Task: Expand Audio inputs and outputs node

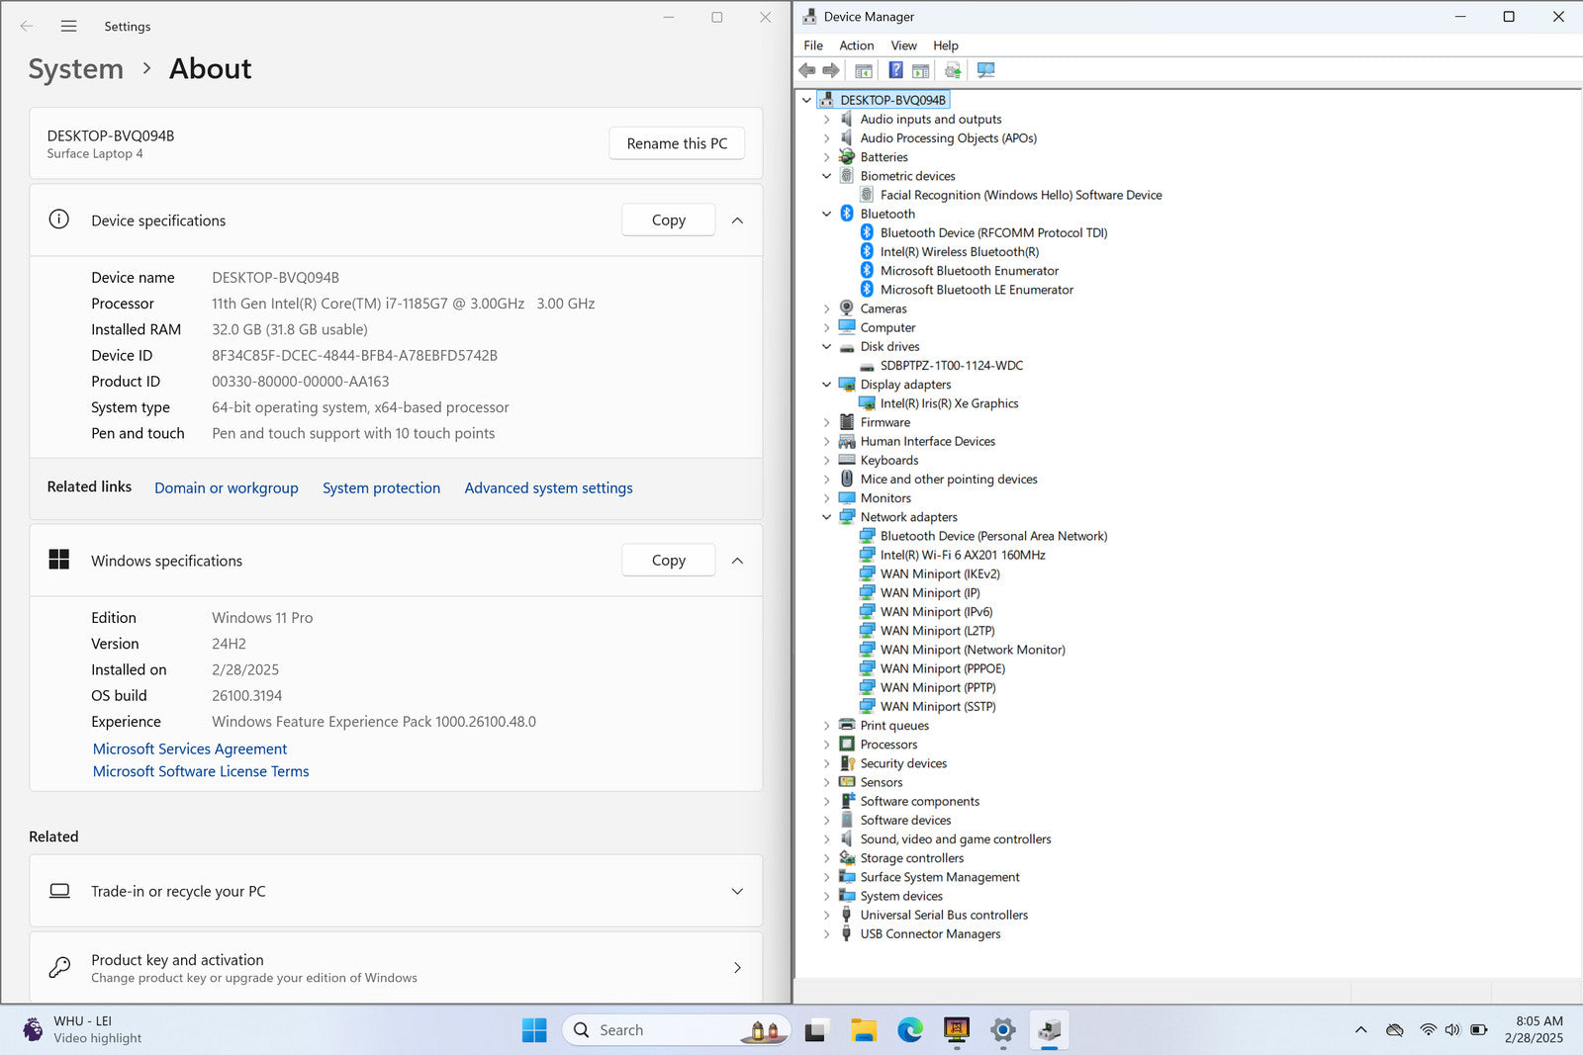Action: point(826,120)
